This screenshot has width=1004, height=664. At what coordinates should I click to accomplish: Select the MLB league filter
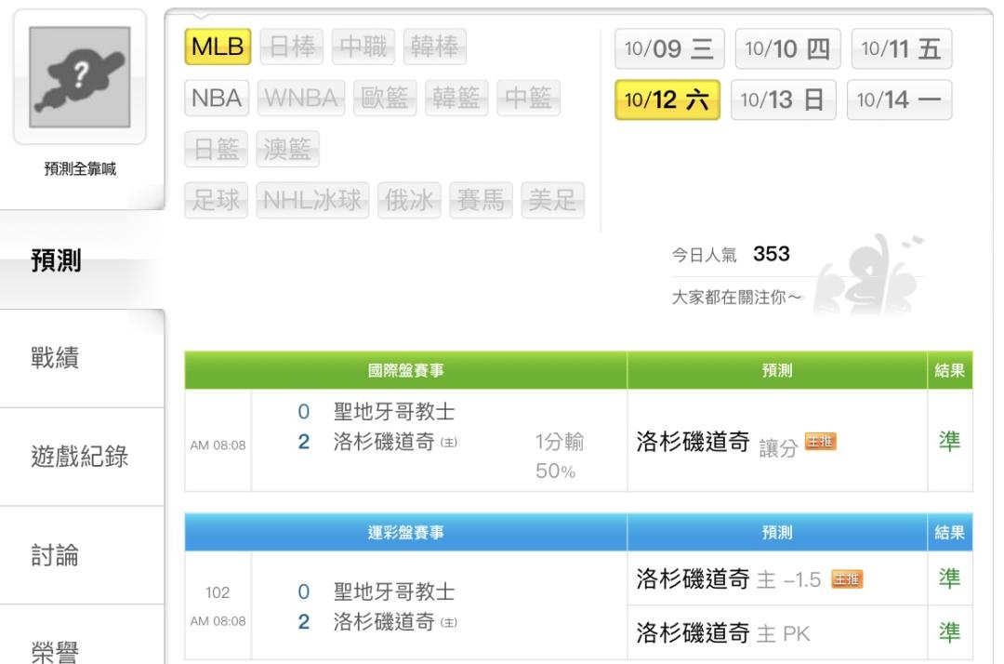(218, 47)
